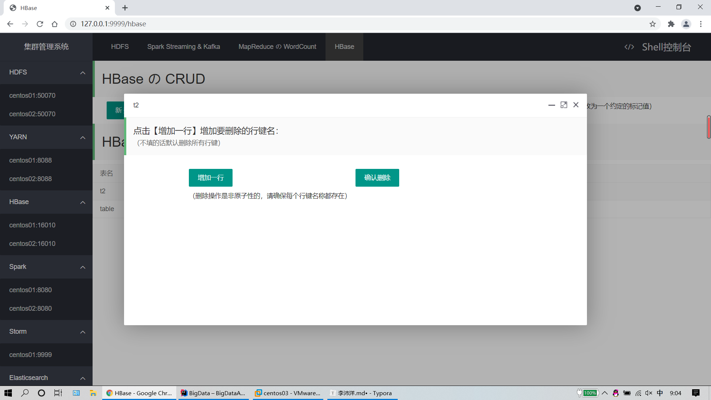The height and width of the screenshot is (400, 711).
Task: Select the HDFS tab in navigation
Action: pos(120,46)
